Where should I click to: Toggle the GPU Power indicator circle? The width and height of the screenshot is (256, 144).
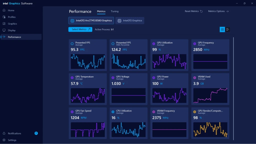[x=154, y=78]
